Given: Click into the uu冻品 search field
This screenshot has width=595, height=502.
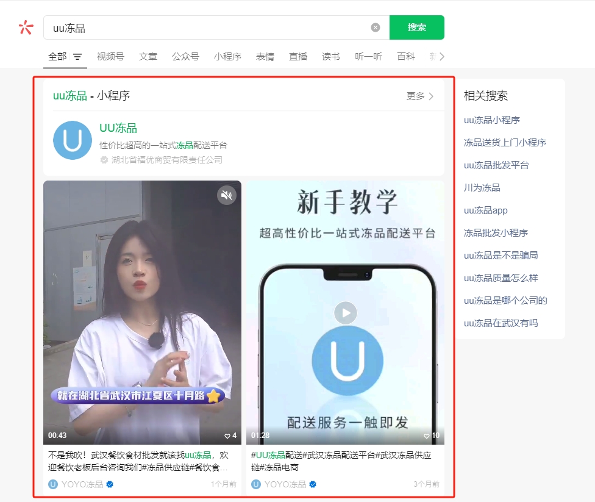Looking at the screenshot, I should pyautogui.click(x=207, y=27).
